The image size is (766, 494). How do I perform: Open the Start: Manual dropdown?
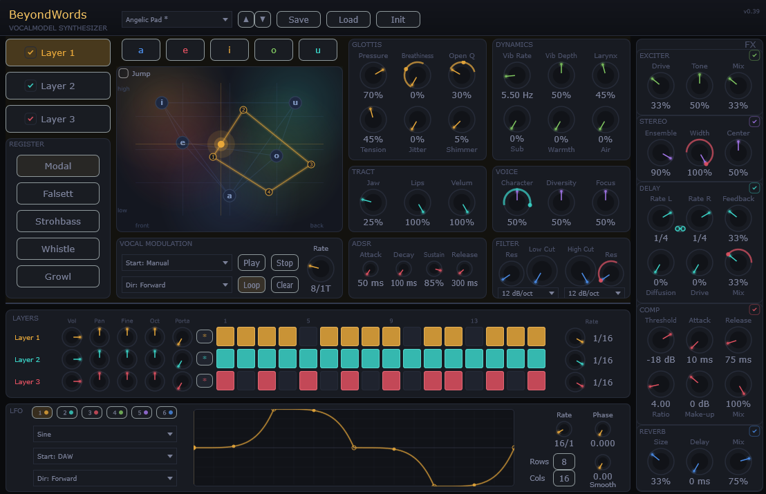tap(177, 263)
